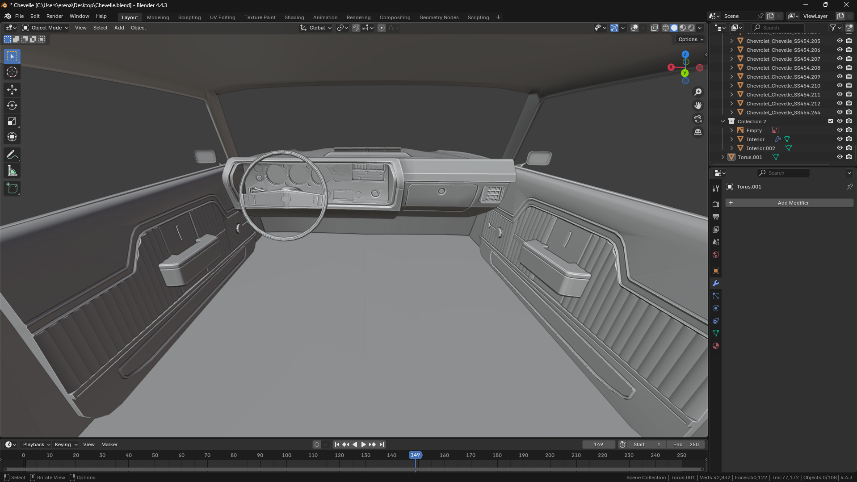This screenshot has width=857, height=482.
Task: Select the Move tool
Action: pos(12,90)
